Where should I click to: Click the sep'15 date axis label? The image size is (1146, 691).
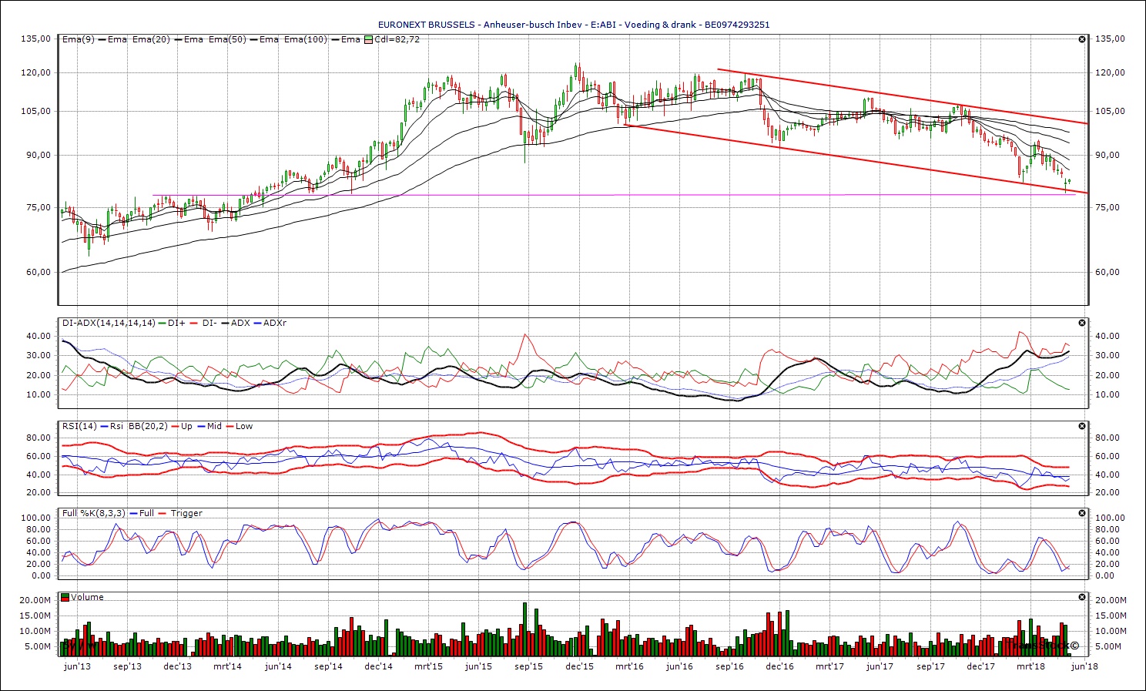(529, 666)
